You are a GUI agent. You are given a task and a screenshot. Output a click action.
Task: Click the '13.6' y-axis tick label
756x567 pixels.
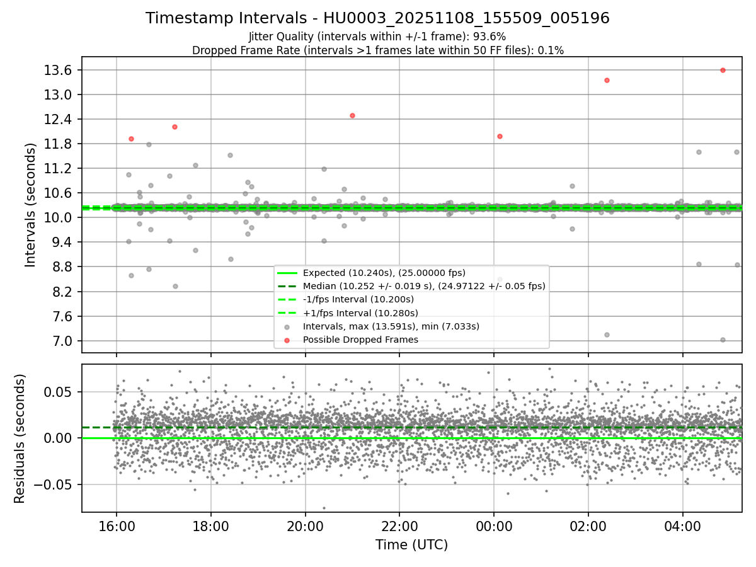[x=57, y=70]
